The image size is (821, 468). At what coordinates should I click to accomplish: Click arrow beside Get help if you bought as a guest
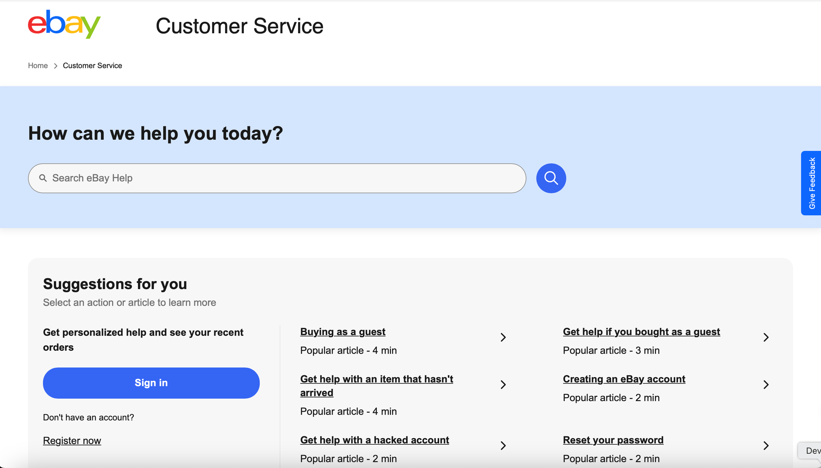[766, 337]
